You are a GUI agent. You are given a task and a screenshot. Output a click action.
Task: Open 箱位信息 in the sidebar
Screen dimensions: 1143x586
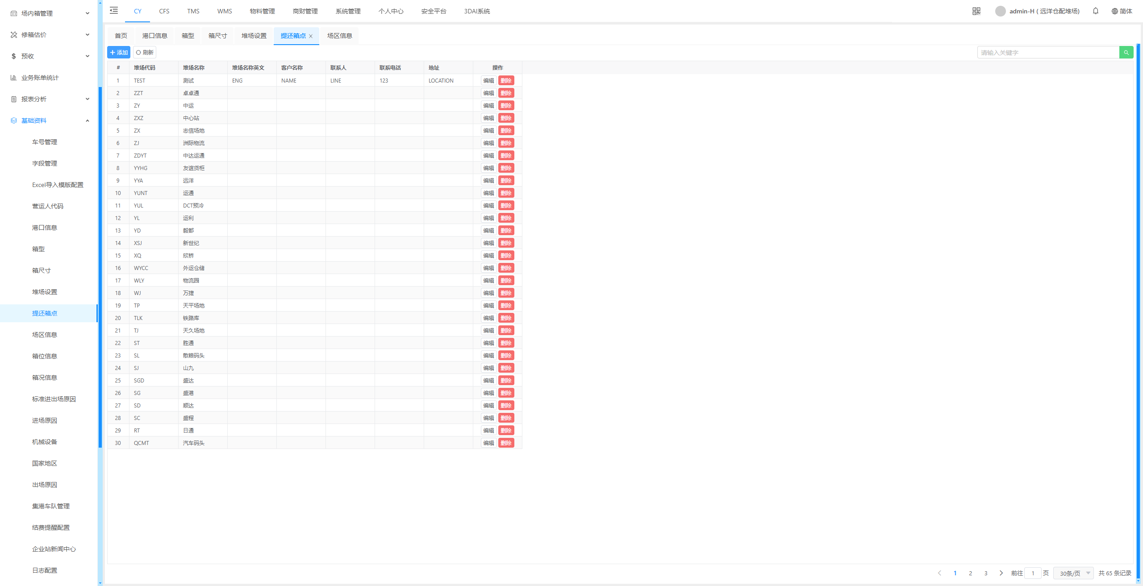coord(45,356)
